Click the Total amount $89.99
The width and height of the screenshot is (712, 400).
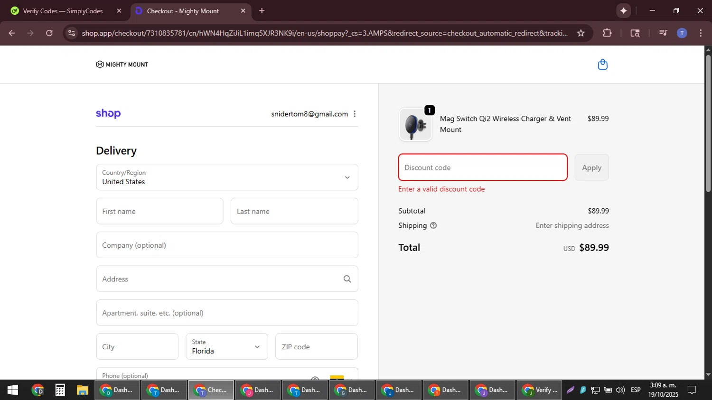pyautogui.click(x=594, y=247)
